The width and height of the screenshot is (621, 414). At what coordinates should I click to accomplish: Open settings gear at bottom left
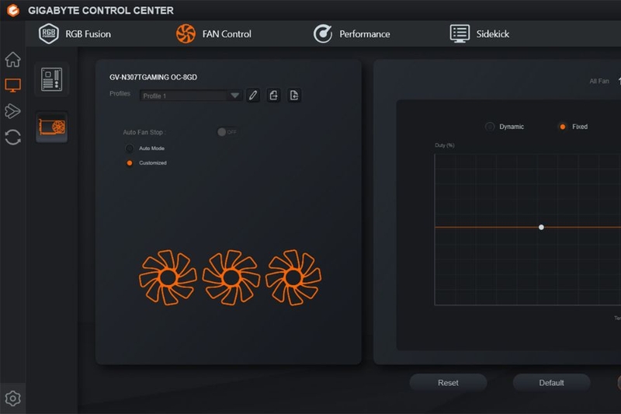tap(12, 398)
